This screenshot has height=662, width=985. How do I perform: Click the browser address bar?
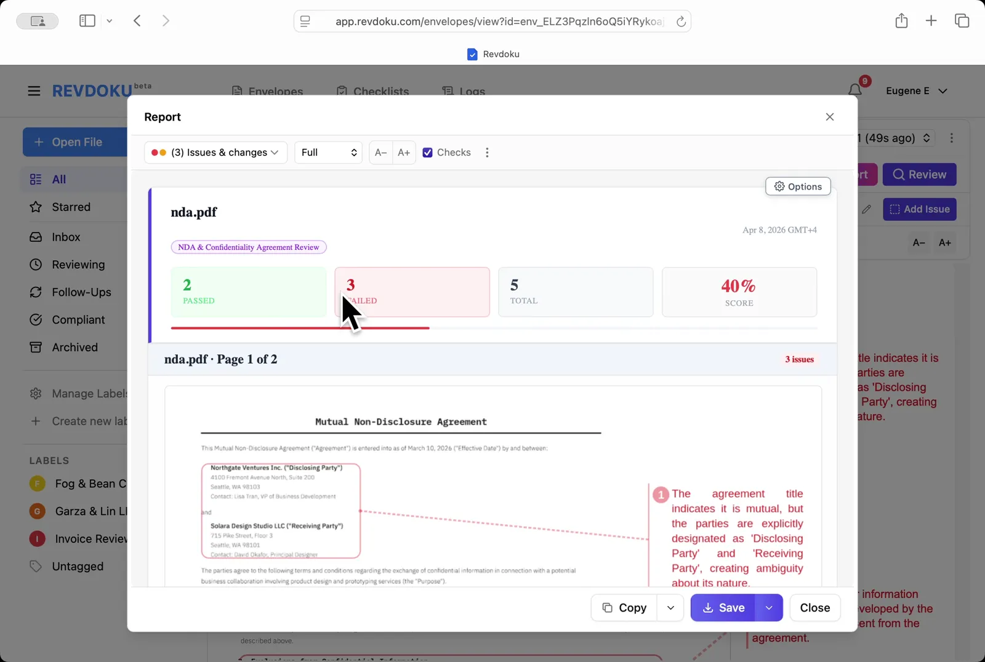pyautogui.click(x=492, y=20)
